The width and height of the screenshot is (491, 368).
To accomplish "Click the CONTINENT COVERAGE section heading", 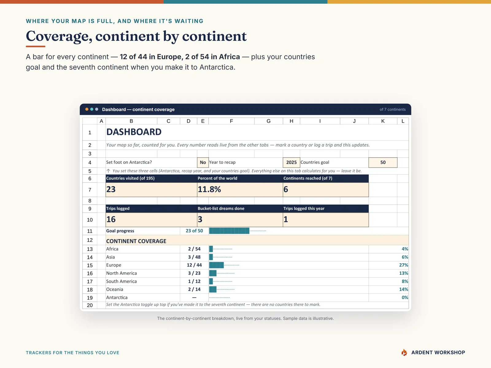I will (136, 241).
